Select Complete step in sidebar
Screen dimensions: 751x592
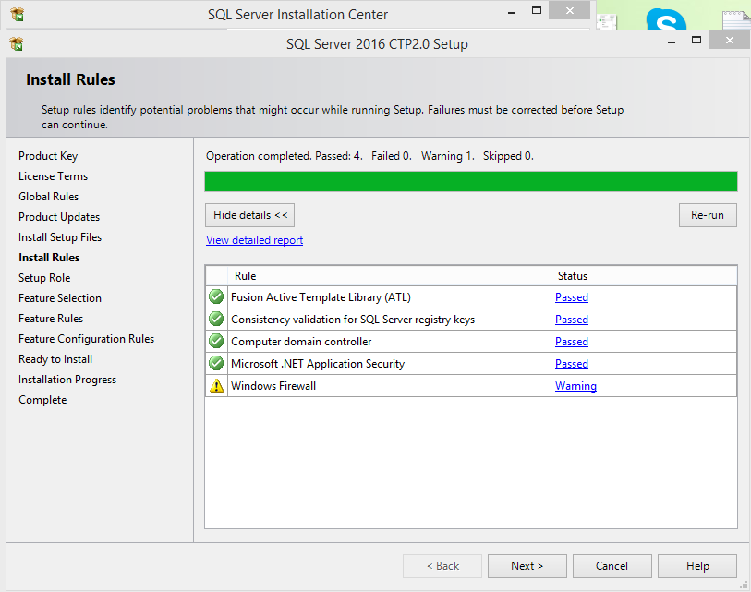[x=42, y=400]
